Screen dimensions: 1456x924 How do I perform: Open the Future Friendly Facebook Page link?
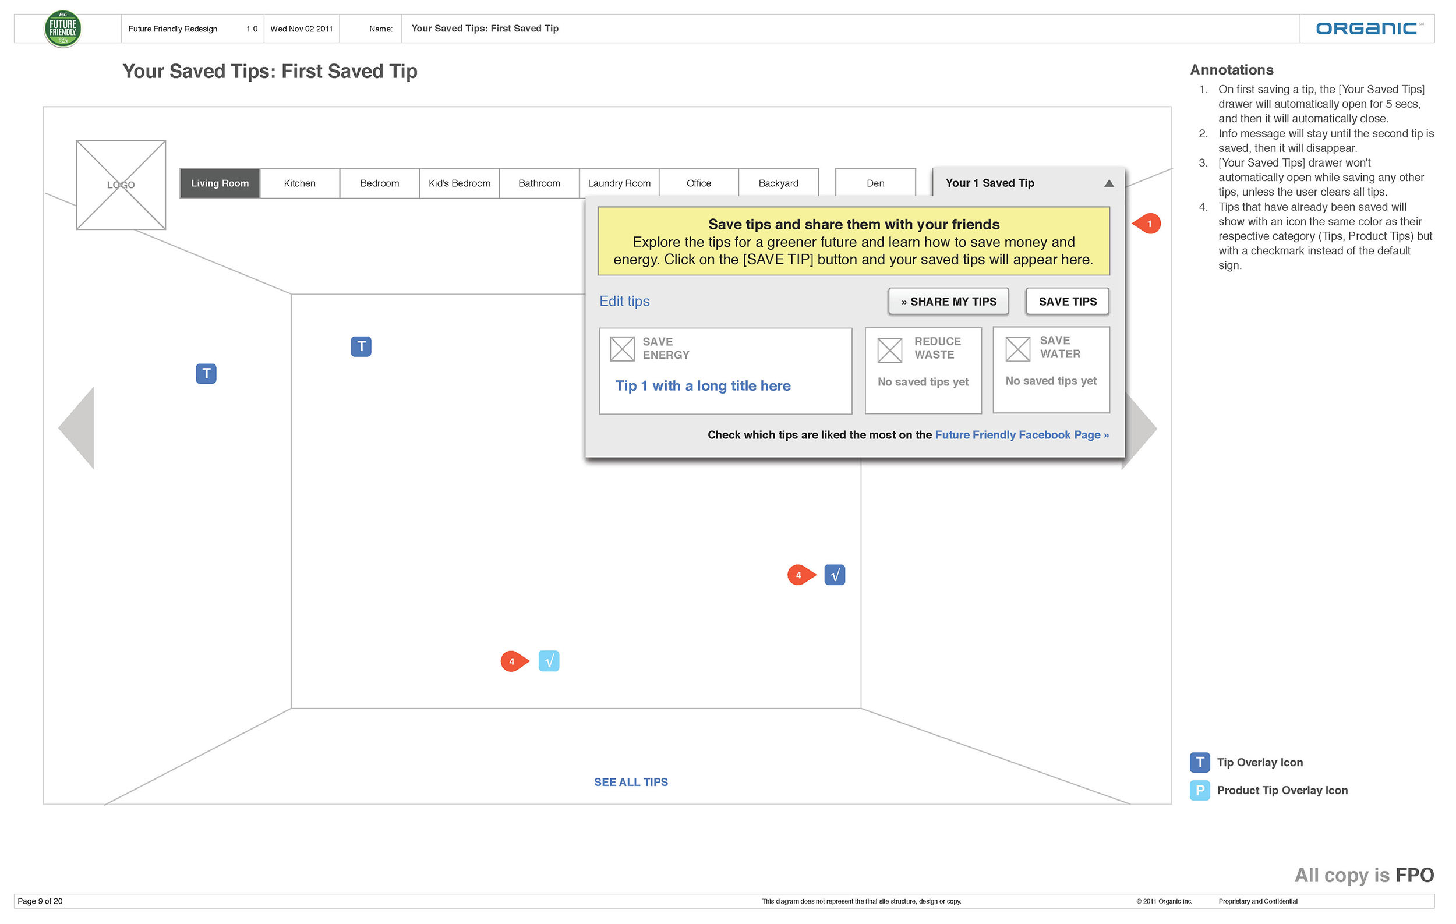(1022, 435)
